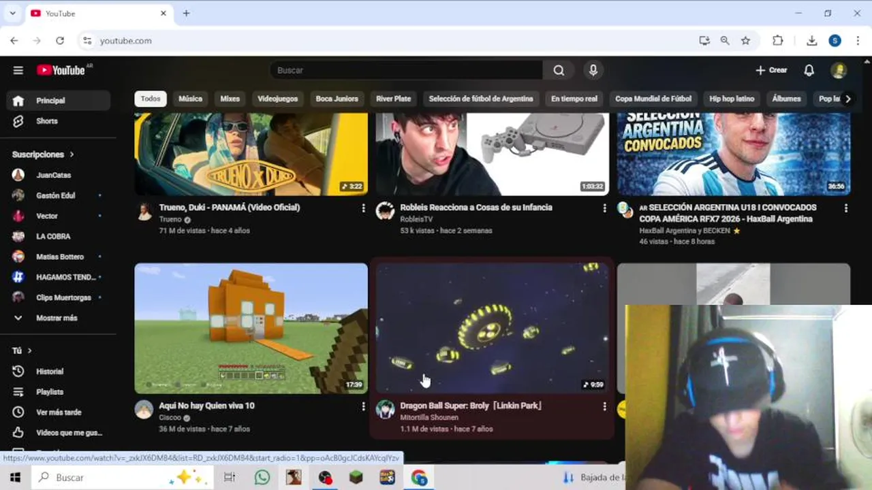Select the Todos filter chip
This screenshot has height=490, width=872.
(x=151, y=99)
